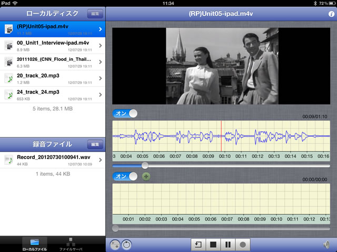
Task: Click the video clip icon of 20111026_(CNN_Flood
Action: (x=8, y=62)
